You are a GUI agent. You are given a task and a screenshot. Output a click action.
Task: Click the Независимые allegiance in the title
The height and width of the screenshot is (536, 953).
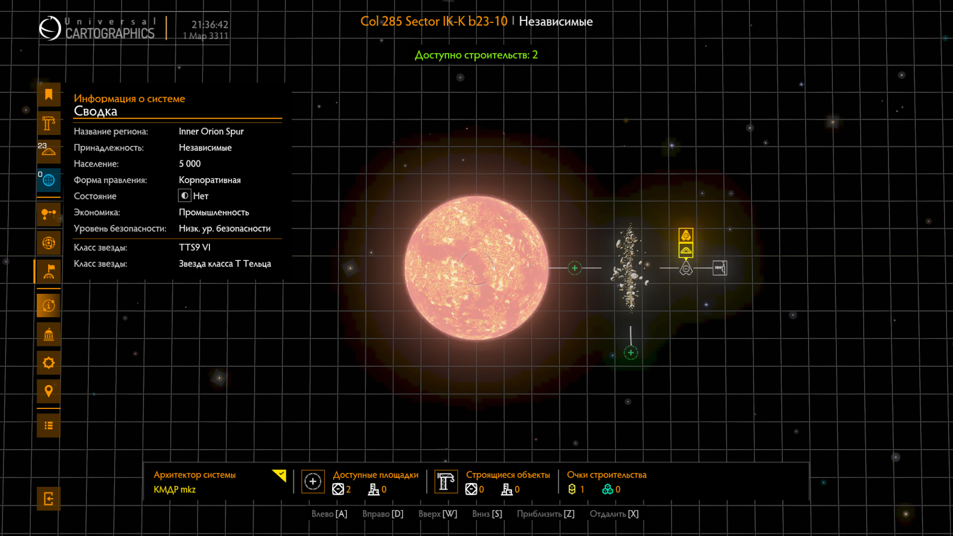click(x=555, y=21)
